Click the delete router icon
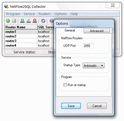This screenshot has width=124, height=121. click(x=35, y=21)
